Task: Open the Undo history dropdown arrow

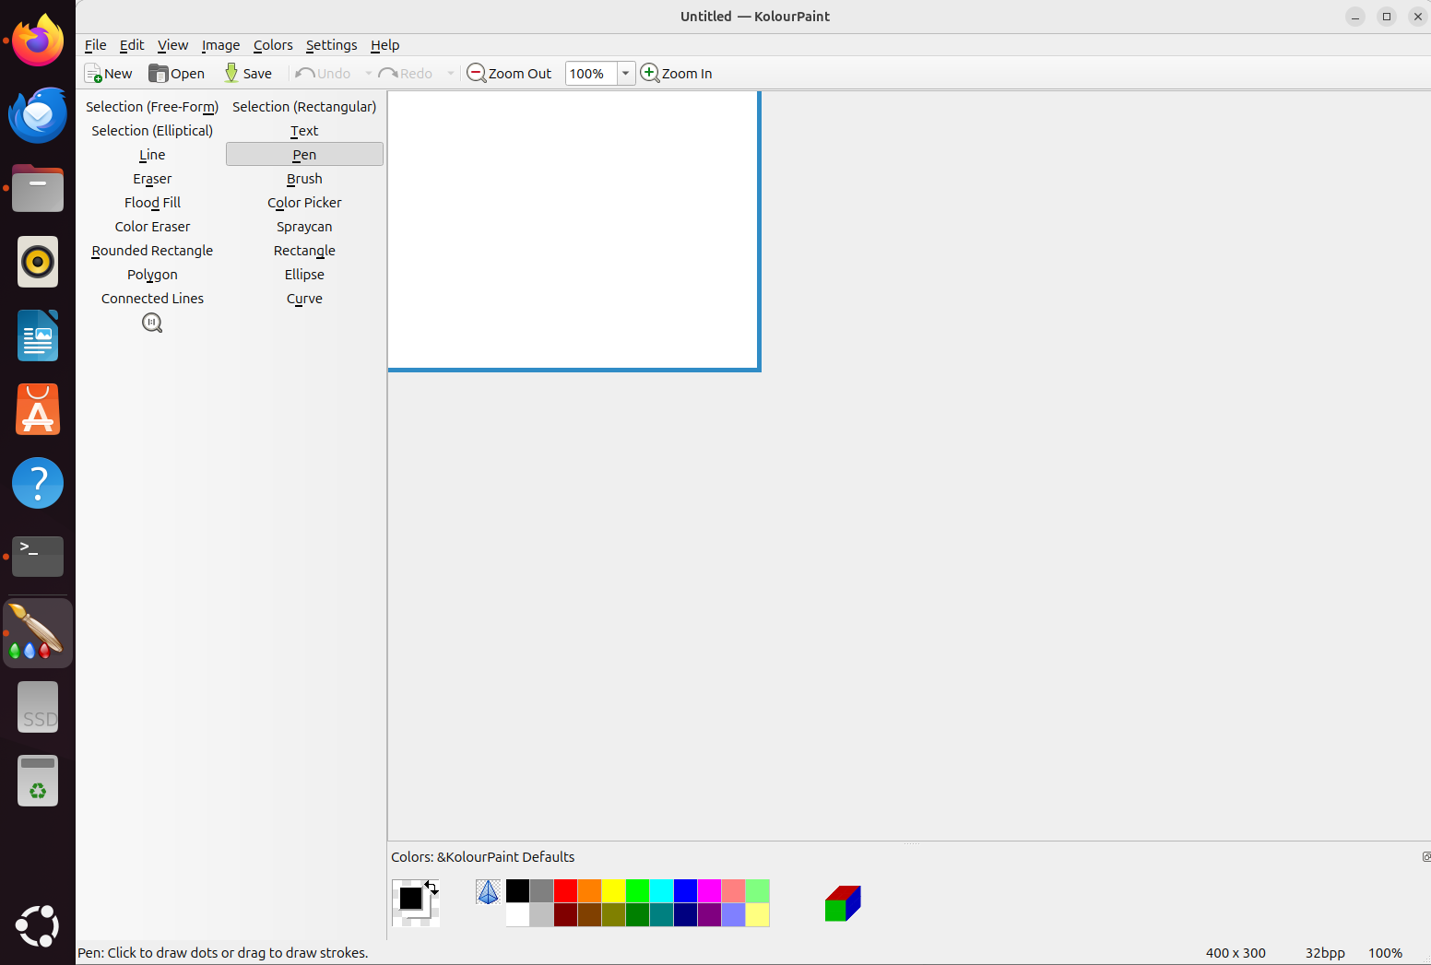Action: [x=368, y=74]
